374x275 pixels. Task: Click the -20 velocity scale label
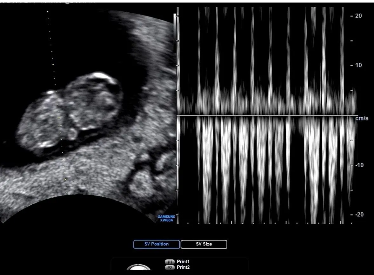tap(359, 214)
